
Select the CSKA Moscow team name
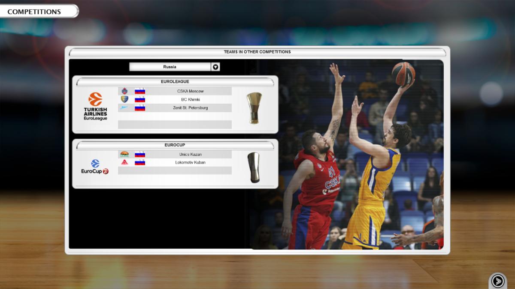coord(190,91)
